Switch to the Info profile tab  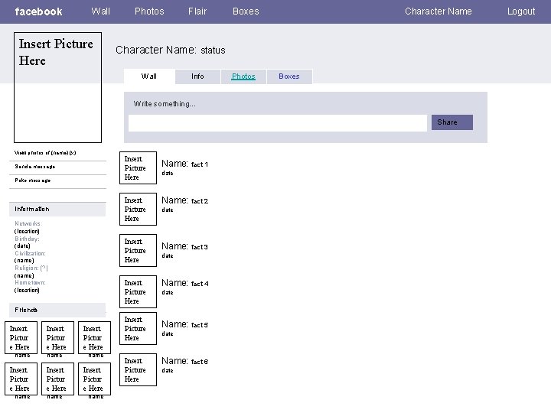[x=197, y=76]
